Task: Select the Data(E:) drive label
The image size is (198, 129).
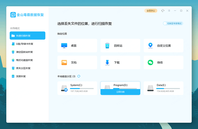Action: click(161, 85)
